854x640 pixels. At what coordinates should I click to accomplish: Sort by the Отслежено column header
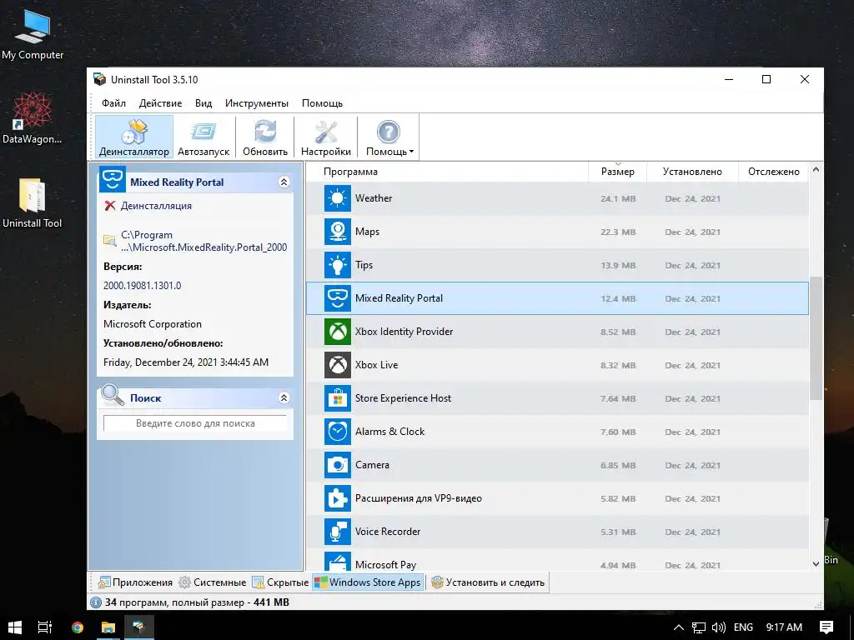[x=773, y=172]
